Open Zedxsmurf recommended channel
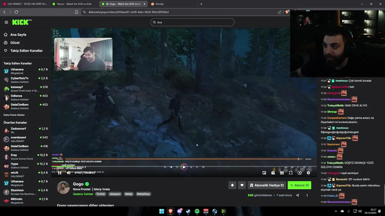 [26, 130]
